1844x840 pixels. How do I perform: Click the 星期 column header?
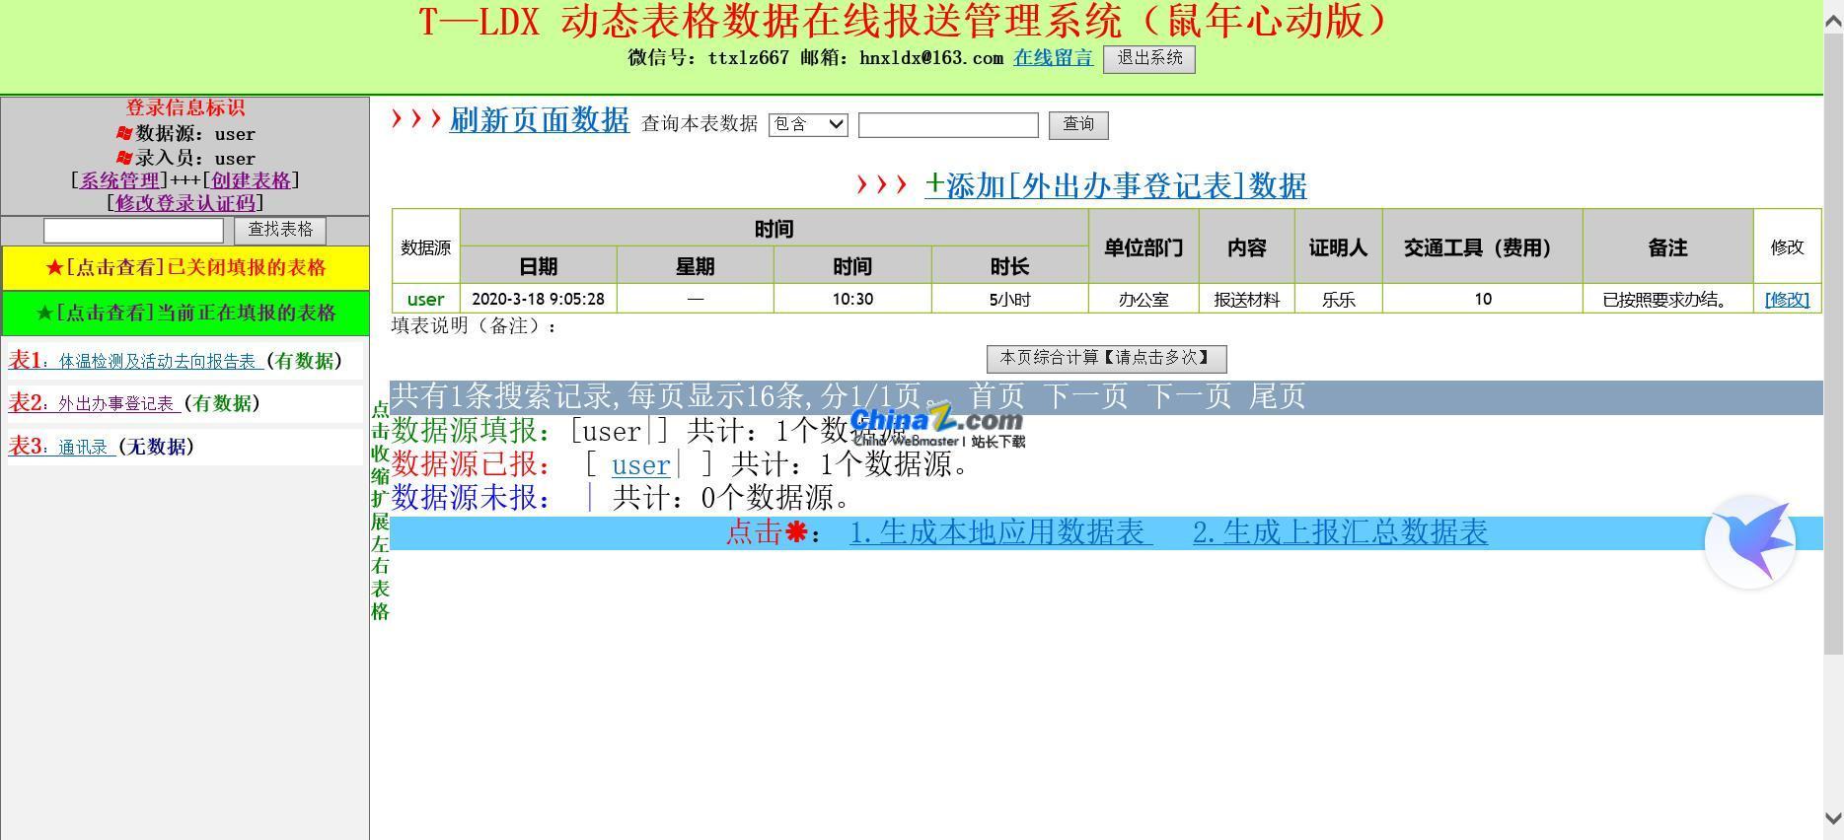(696, 266)
